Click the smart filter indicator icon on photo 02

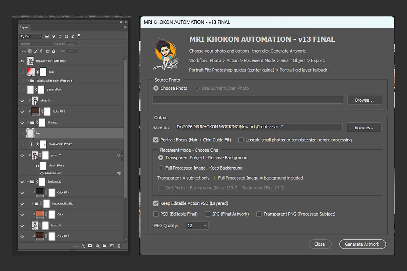118,155
